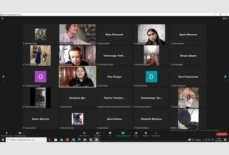Go to next gallery page arrow
This screenshot has height=155, width=229.
pos(226,77)
